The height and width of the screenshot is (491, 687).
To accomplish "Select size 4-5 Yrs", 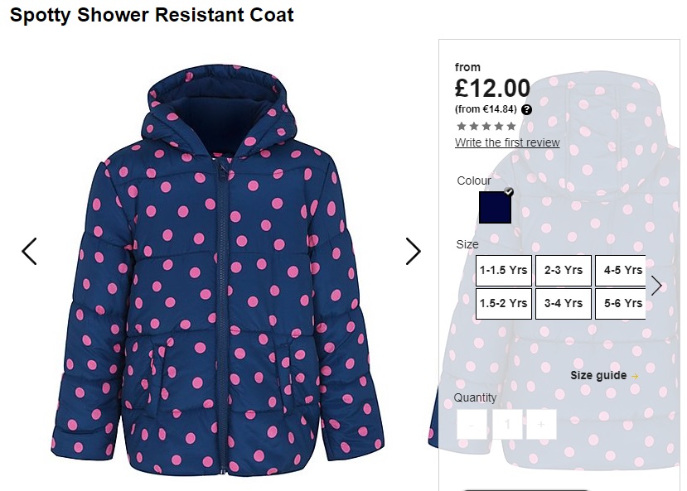I will point(621,271).
